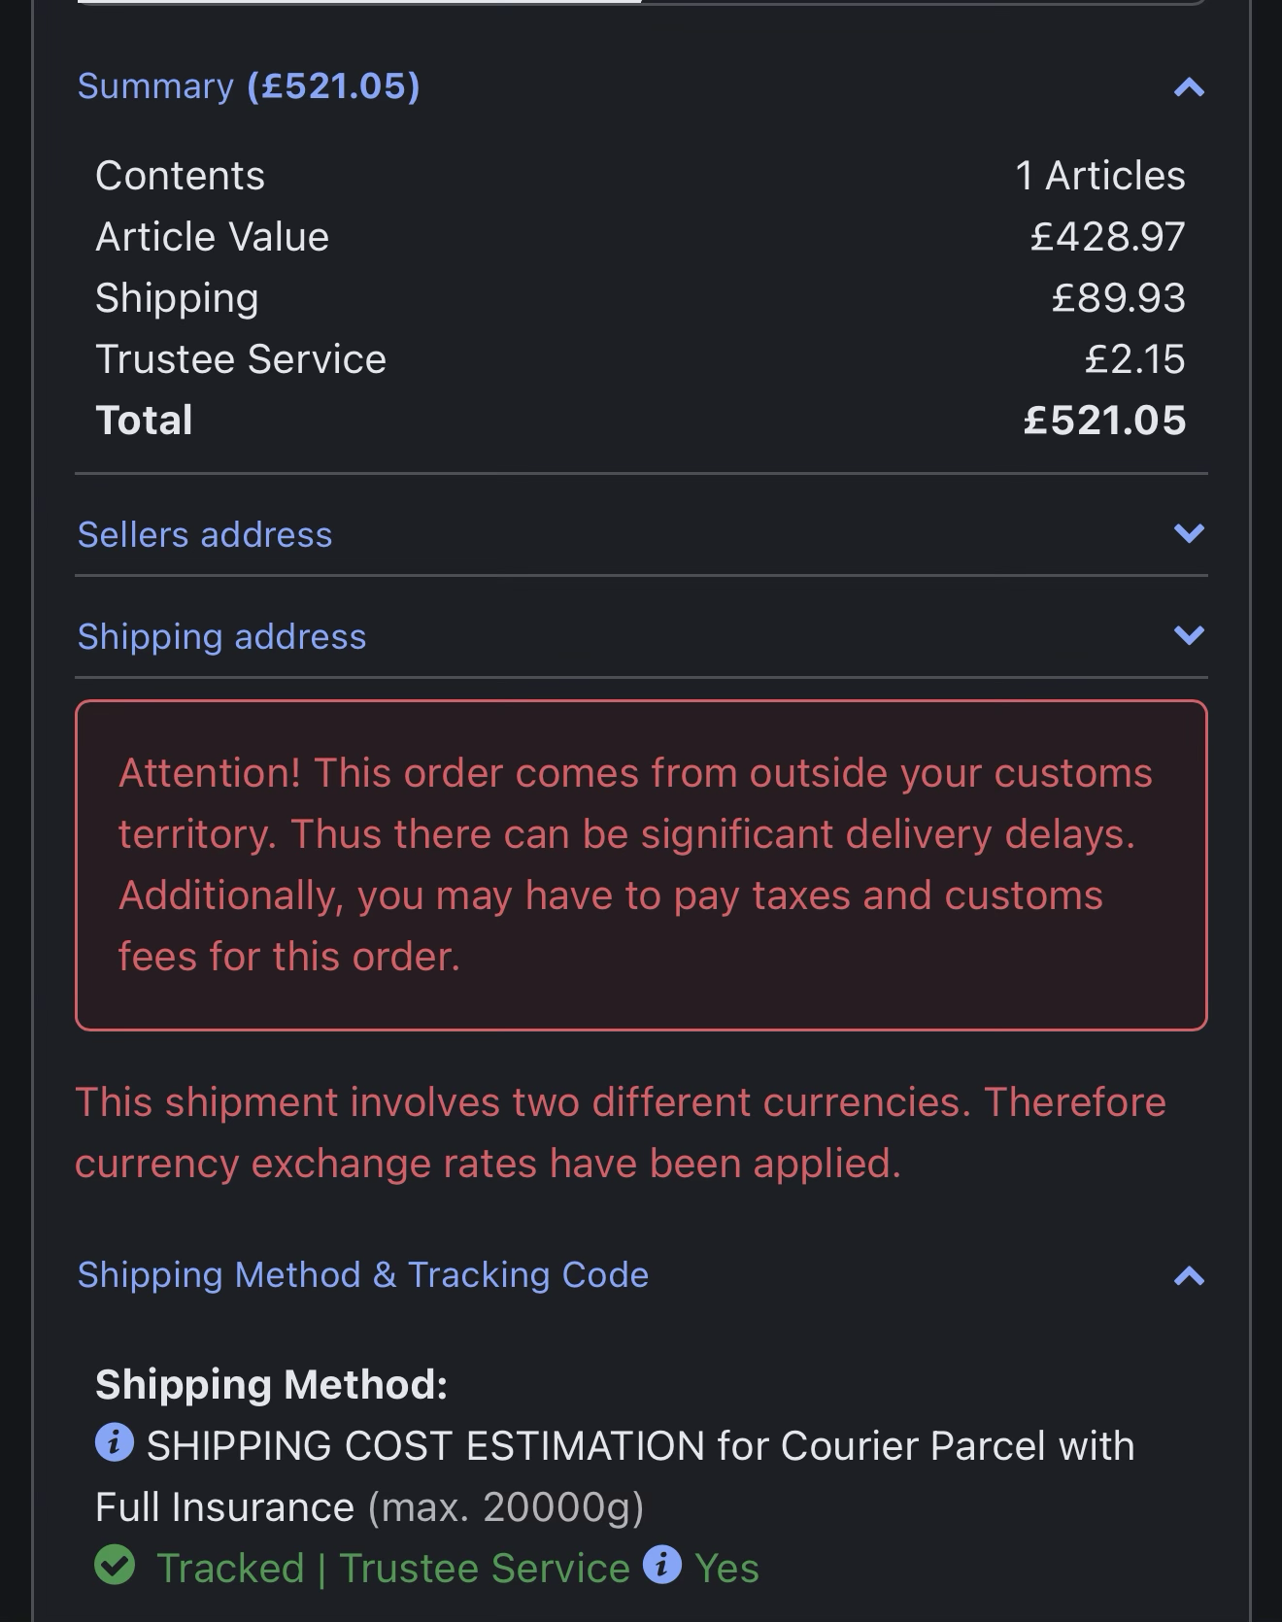Click Shipping Method & Tracking Code heading
This screenshot has height=1622, width=1282.
click(x=362, y=1275)
